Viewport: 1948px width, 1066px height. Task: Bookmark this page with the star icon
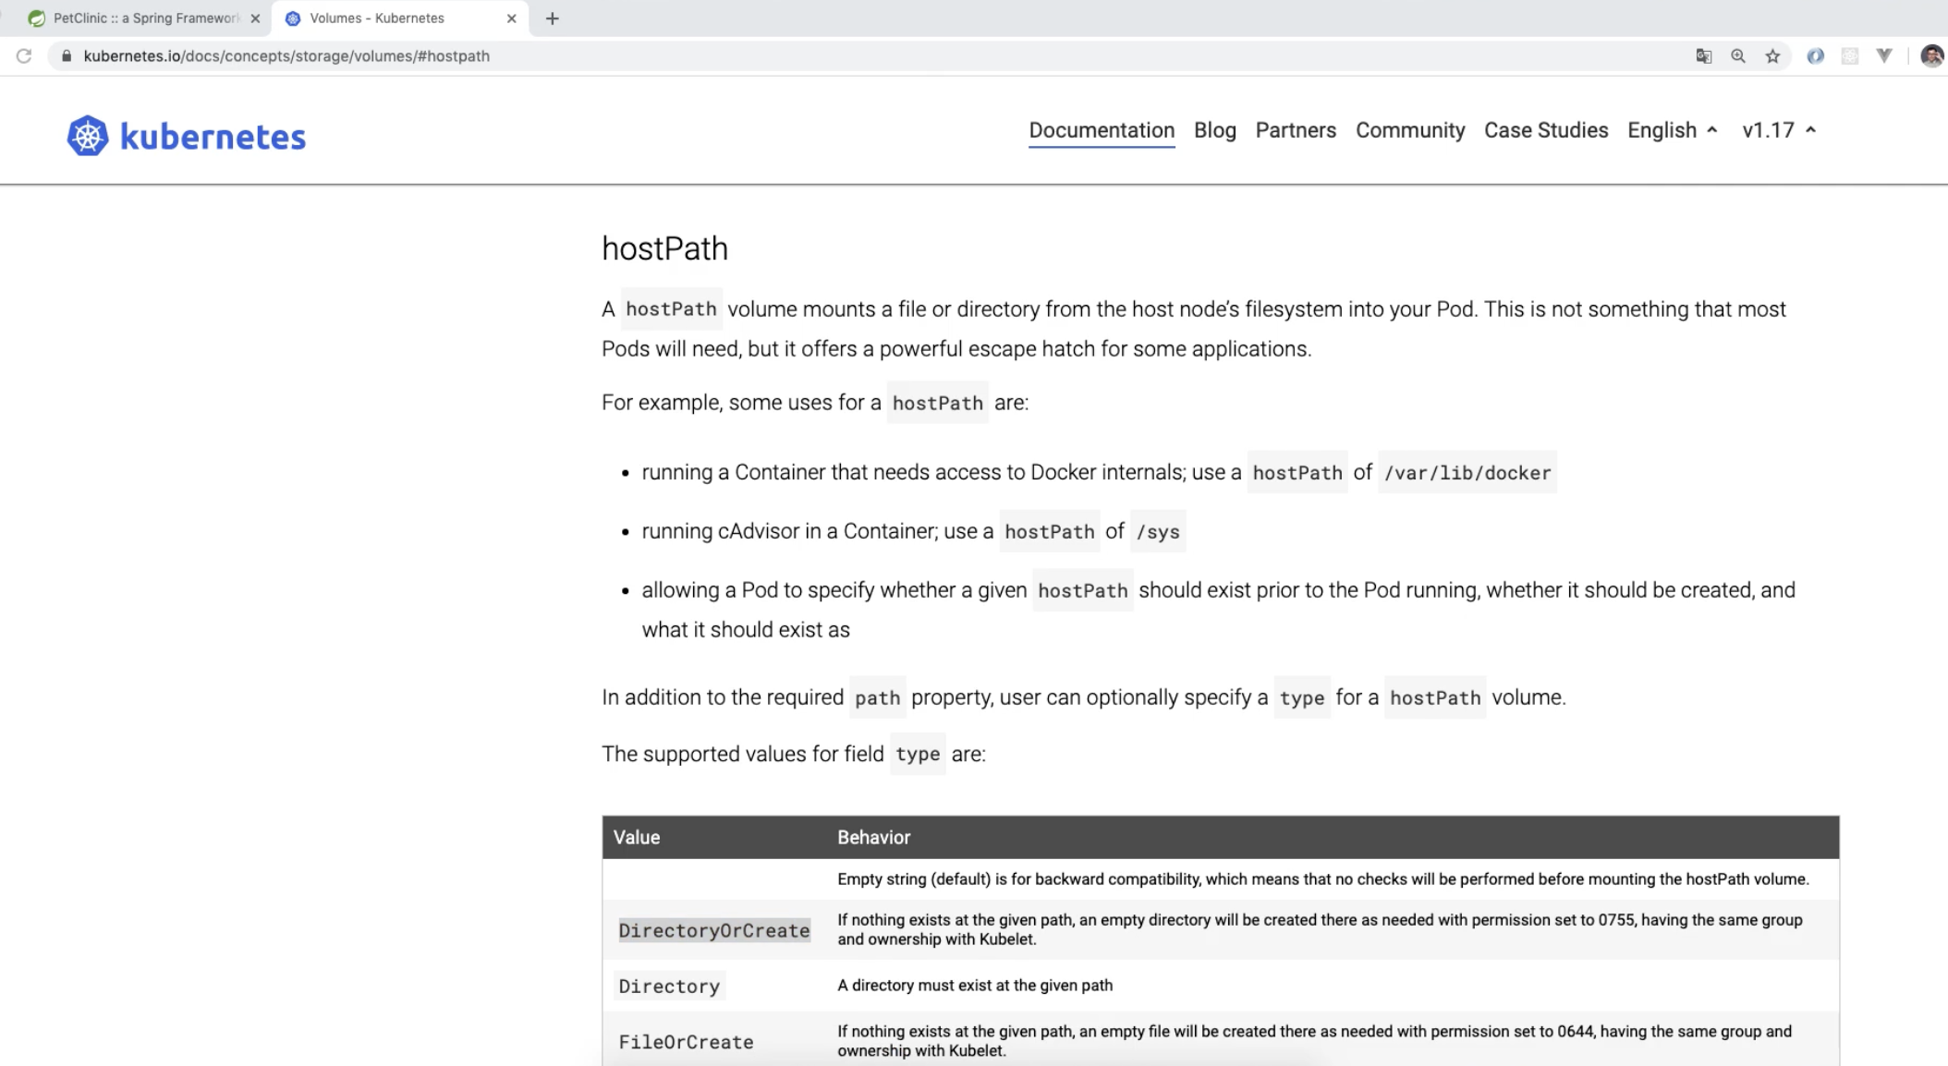[x=1772, y=56]
